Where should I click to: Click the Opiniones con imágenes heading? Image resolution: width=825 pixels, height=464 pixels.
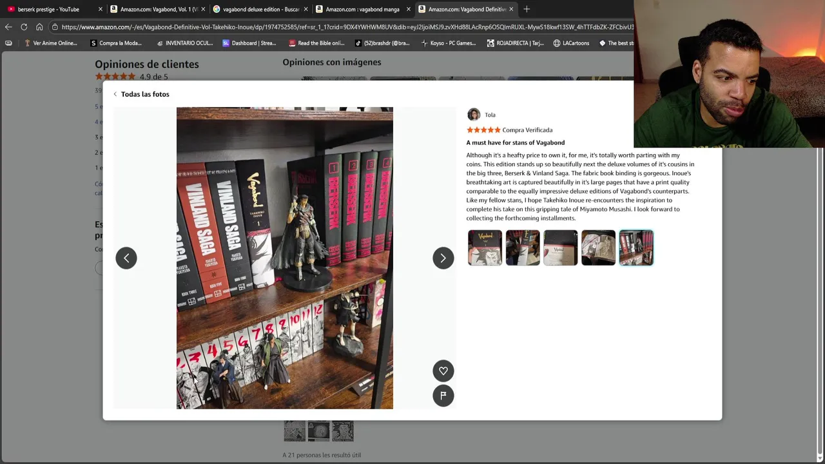tap(332, 63)
